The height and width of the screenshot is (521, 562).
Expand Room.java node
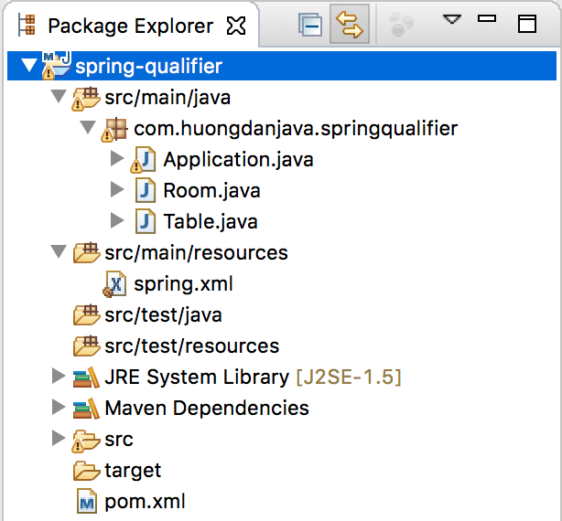click(x=117, y=189)
